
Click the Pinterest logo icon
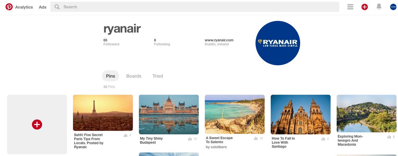[9, 7]
